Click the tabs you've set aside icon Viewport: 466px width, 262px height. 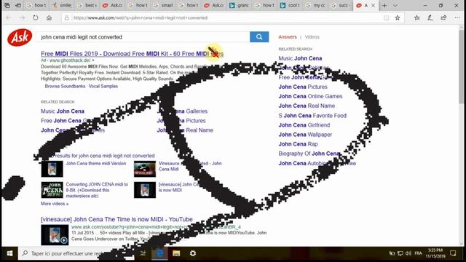7,5
